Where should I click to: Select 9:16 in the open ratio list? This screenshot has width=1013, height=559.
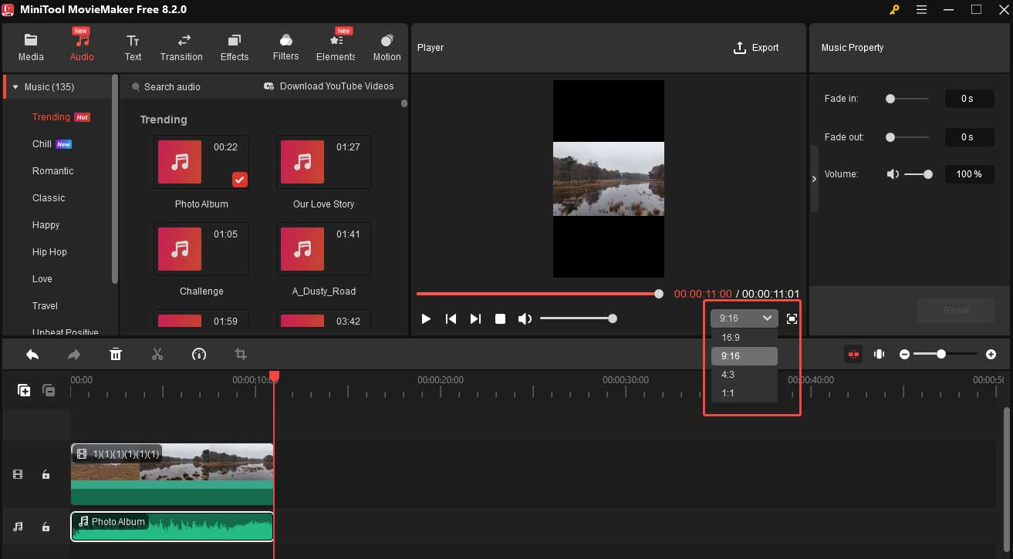[744, 356]
